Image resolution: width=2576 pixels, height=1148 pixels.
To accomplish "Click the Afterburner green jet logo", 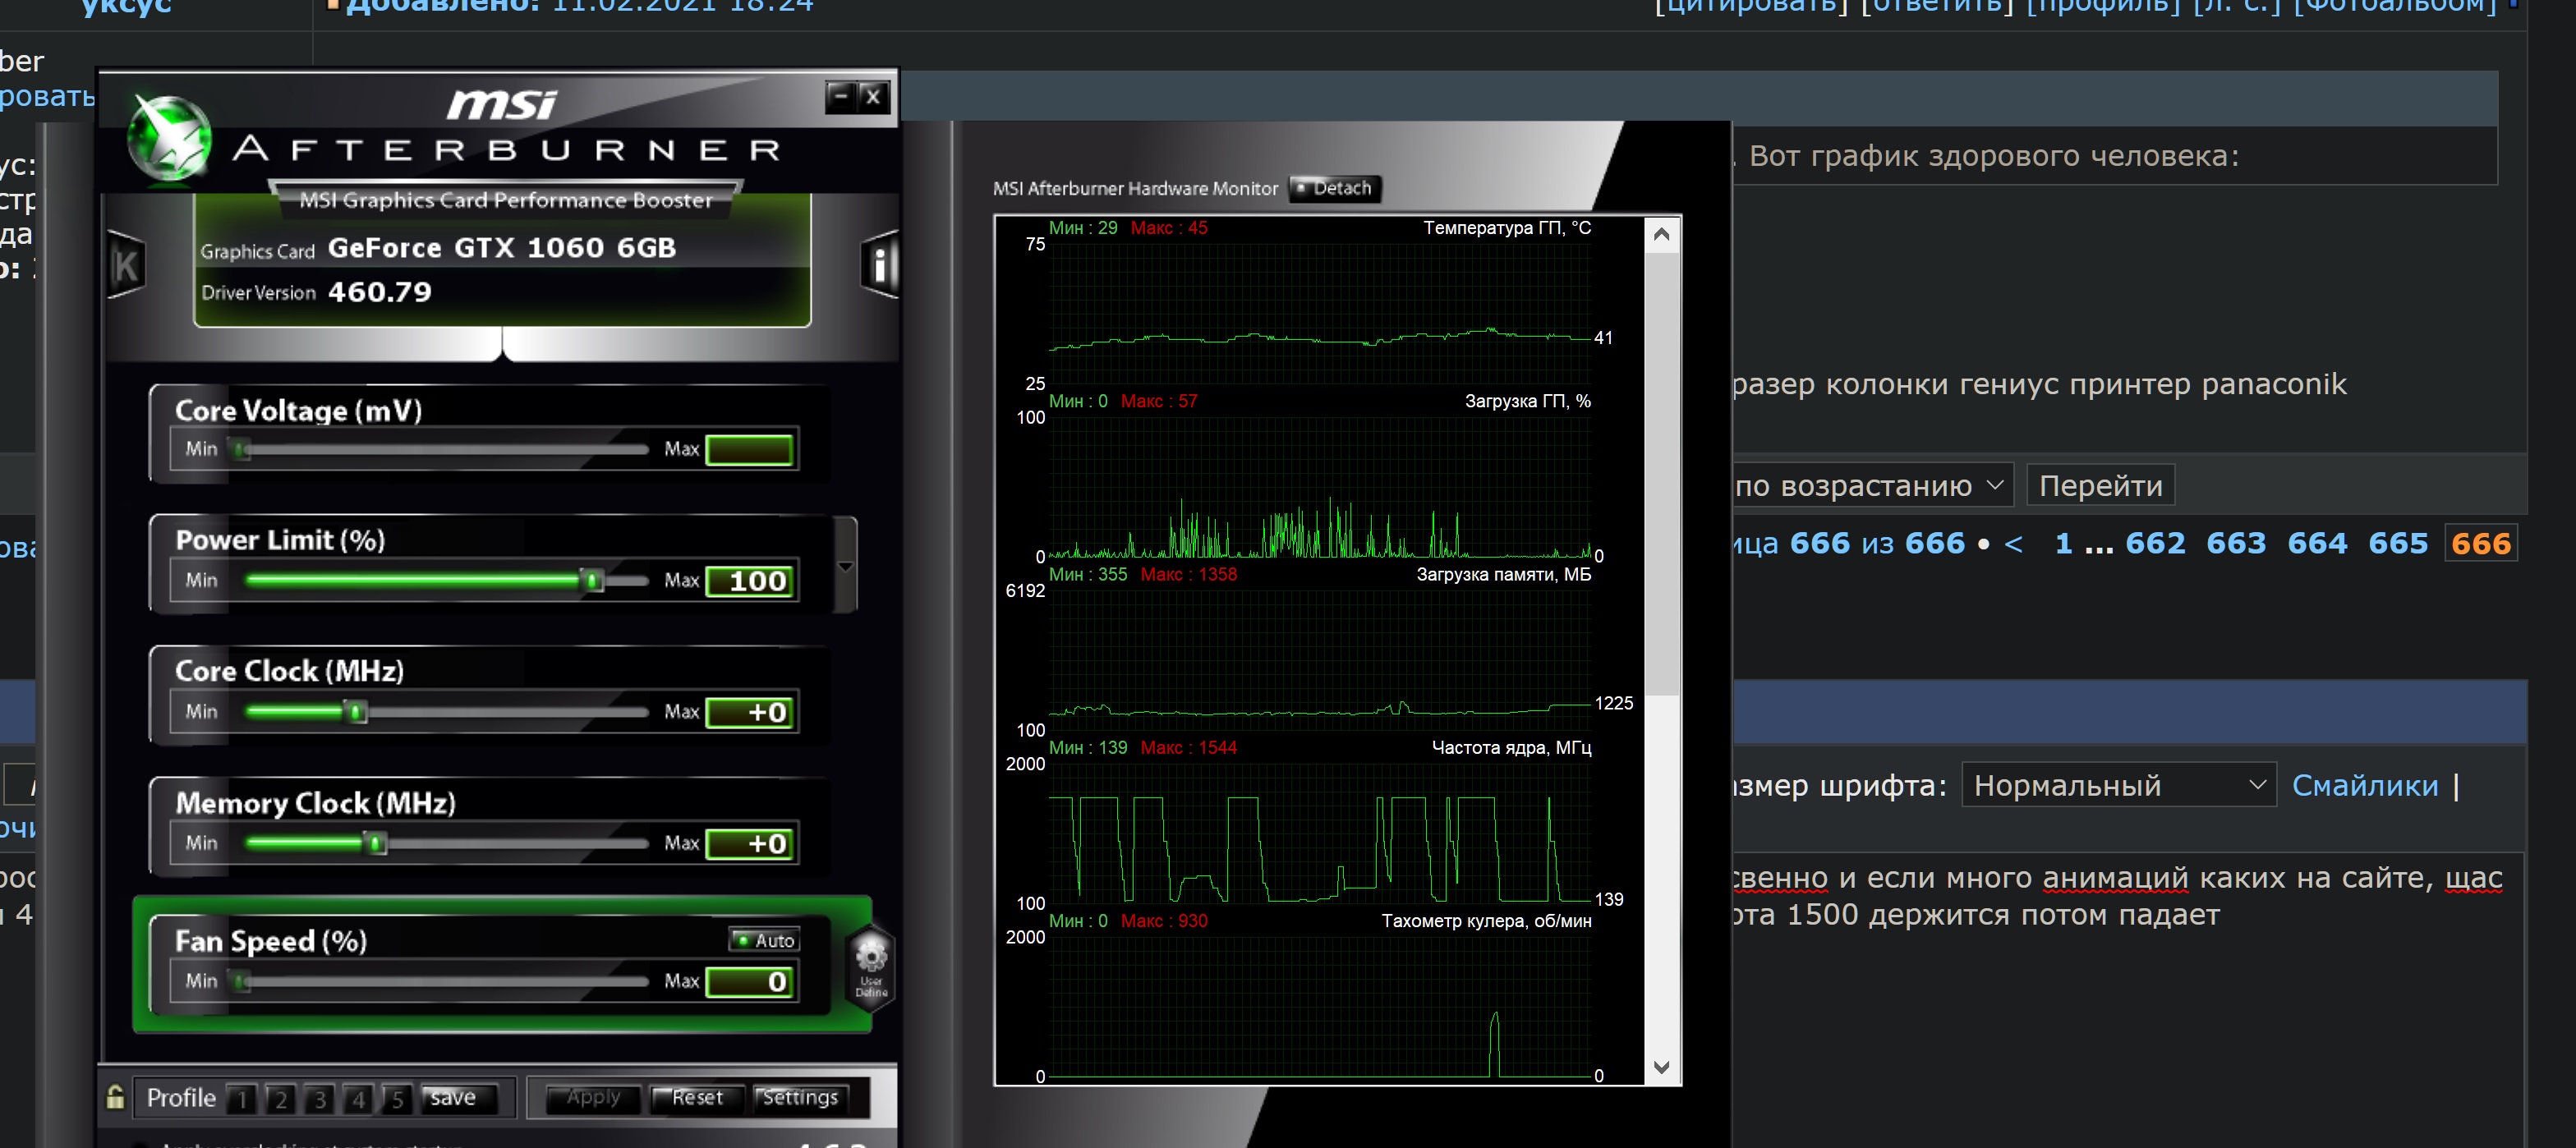I will coord(170,141).
